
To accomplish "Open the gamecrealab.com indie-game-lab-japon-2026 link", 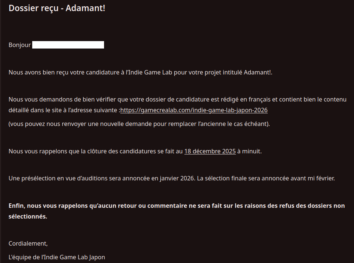I will coord(194,110).
